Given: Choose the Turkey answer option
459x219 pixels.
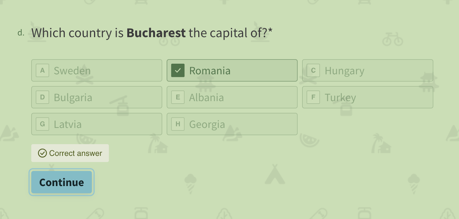Looking at the screenshot, I should click(x=367, y=97).
